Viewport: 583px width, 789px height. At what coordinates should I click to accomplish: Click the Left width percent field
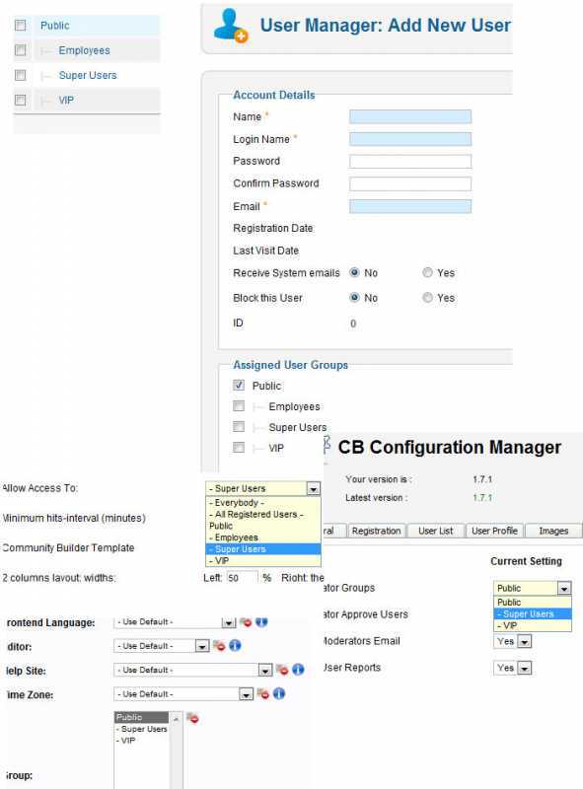tap(242, 578)
